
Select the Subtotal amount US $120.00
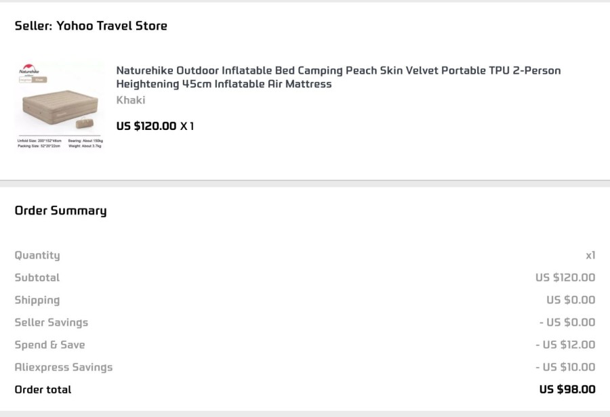tap(565, 278)
